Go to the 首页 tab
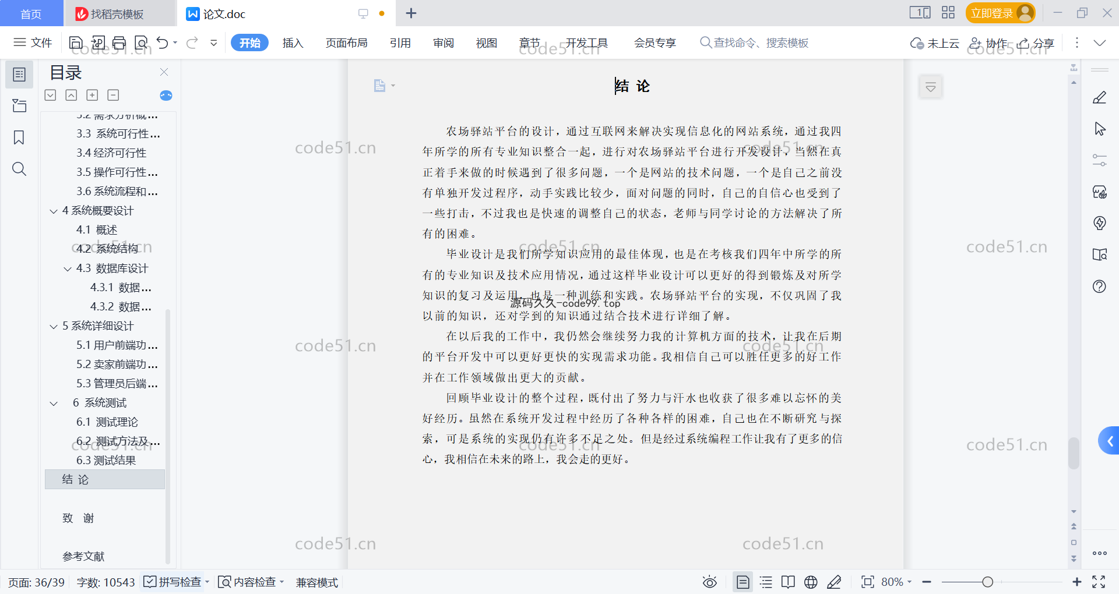Image resolution: width=1119 pixels, height=594 pixels. click(31, 13)
